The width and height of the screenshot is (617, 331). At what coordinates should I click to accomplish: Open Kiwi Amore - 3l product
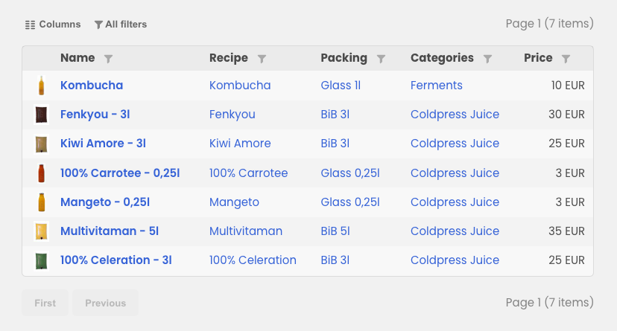click(x=103, y=144)
